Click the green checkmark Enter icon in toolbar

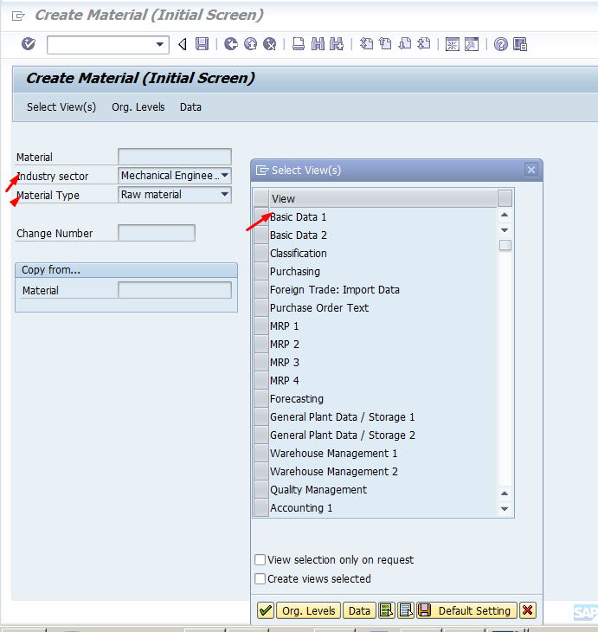(29, 43)
